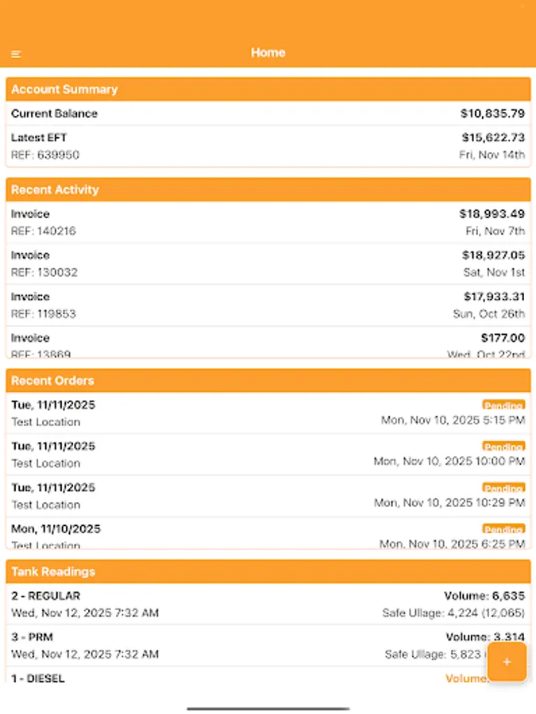Select the 2 - REGULAR tank reading
Image resolution: width=536 pixels, height=714 pixels.
[268, 604]
